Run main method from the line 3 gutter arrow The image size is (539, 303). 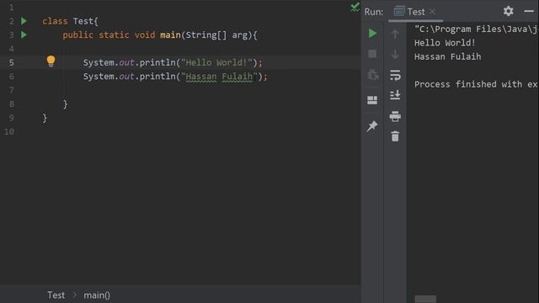click(x=24, y=35)
